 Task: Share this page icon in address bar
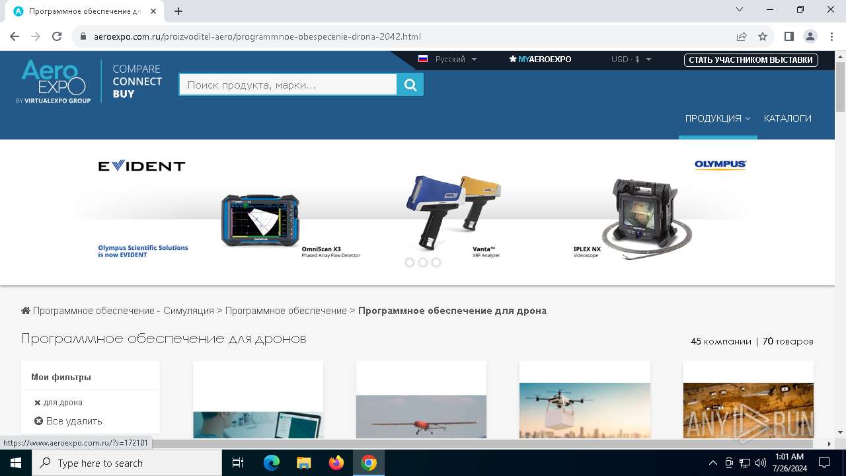[742, 36]
